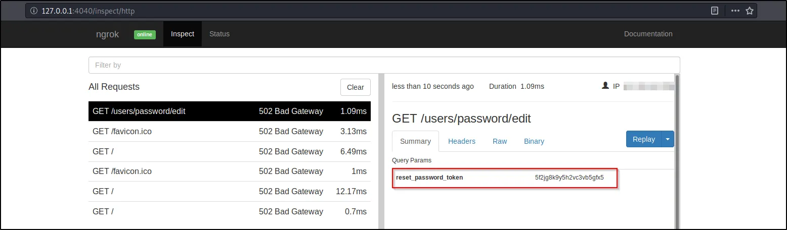Switch to the Status tab
787x230 pixels.
pyautogui.click(x=219, y=34)
